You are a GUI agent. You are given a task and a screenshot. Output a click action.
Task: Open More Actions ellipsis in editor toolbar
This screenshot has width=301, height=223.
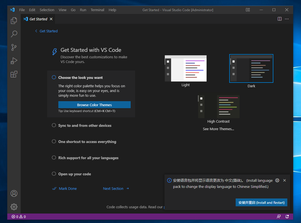click(x=287, y=19)
